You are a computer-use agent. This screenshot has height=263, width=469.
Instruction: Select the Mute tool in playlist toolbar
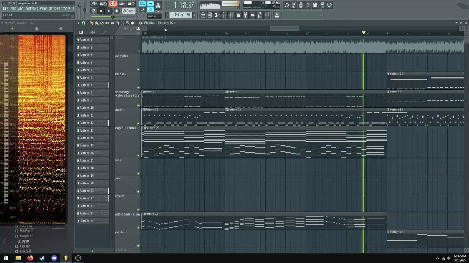point(107,23)
